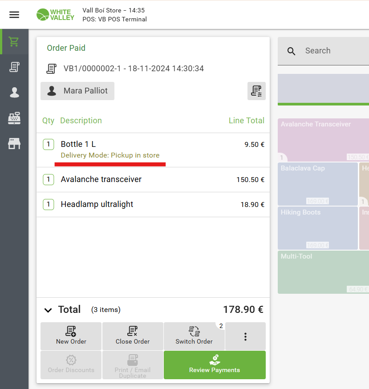This screenshot has height=389, width=369.
Task: Click the White Valley logo
Action: pos(55,15)
